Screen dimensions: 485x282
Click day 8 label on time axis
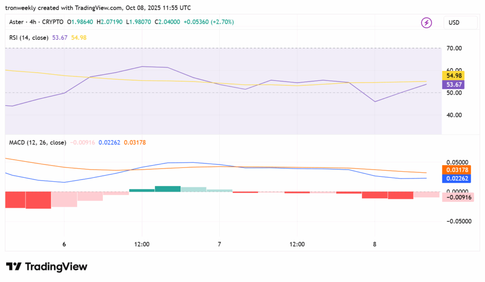(x=375, y=244)
